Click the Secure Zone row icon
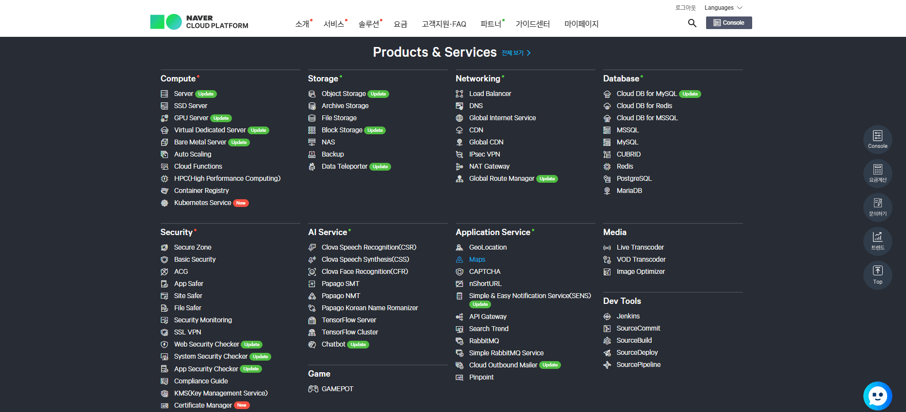906x412 pixels. click(x=165, y=248)
